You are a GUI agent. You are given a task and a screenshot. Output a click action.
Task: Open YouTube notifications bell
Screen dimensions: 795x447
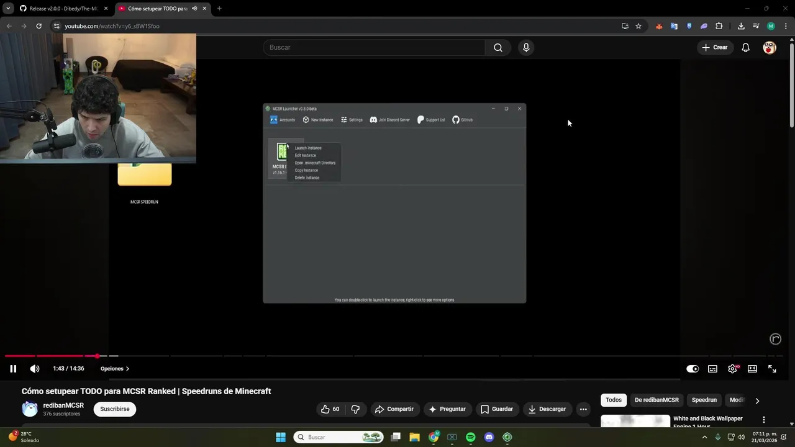click(x=746, y=48)
